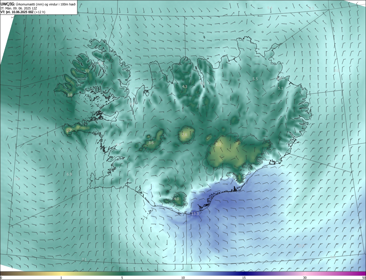Click the 1 tick on the color scale

[61, 278]
